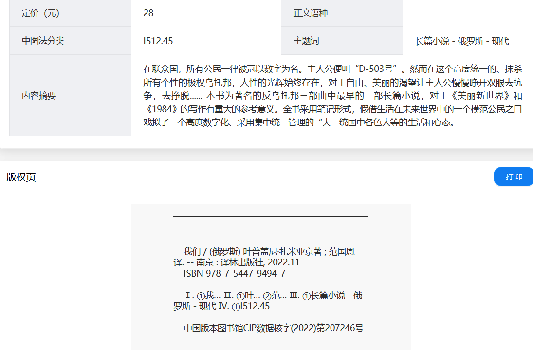Click the empty 正文语种 value cell

(467, 13)
